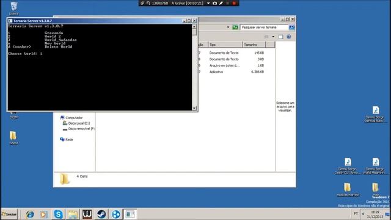The width and height of the screenshot is (391, 220).
Task: Select the recorder's pencil draw tool
Action: tap(221, 3)
